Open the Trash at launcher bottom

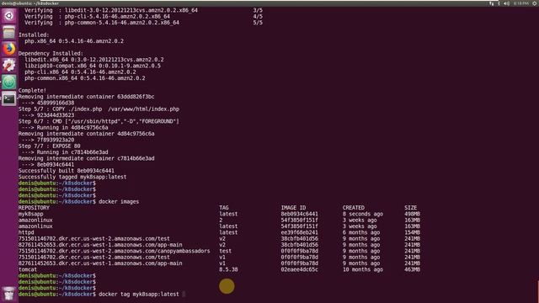[9, 294]
